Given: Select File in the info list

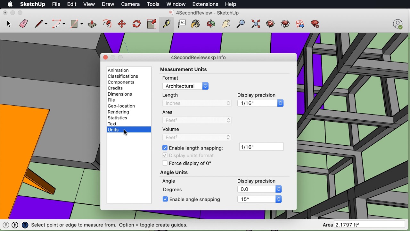Looking at the screenshot, I should 129,100.
